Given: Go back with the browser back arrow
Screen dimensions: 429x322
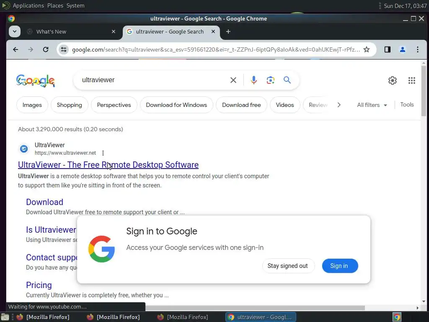Looking at the screenshot, I should pyautogui.click(x=16, y=49).
